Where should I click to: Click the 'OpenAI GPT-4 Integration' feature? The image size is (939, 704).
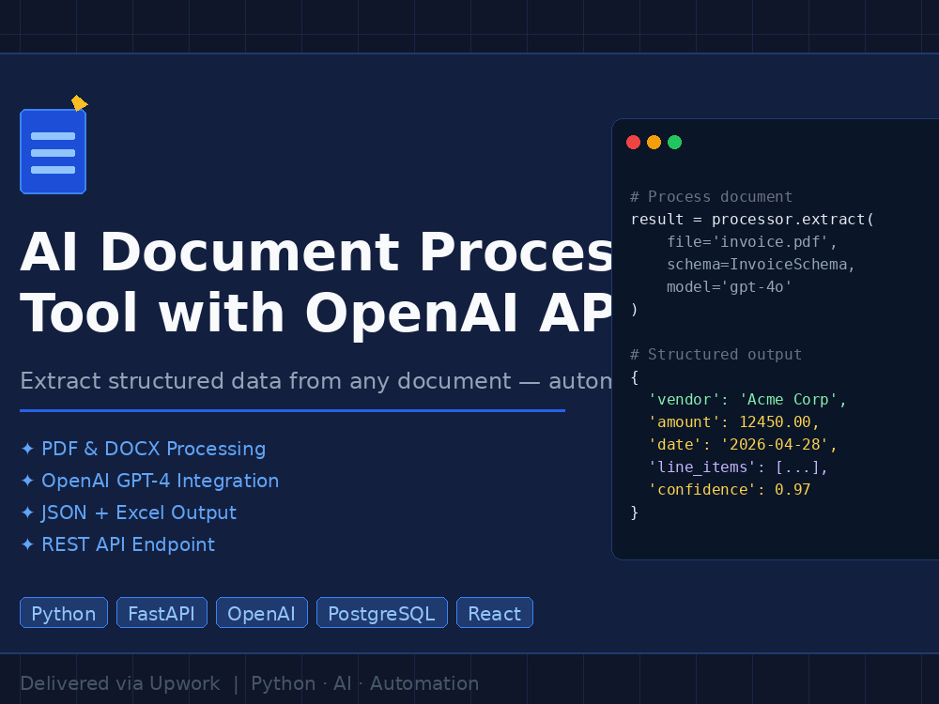160,481
